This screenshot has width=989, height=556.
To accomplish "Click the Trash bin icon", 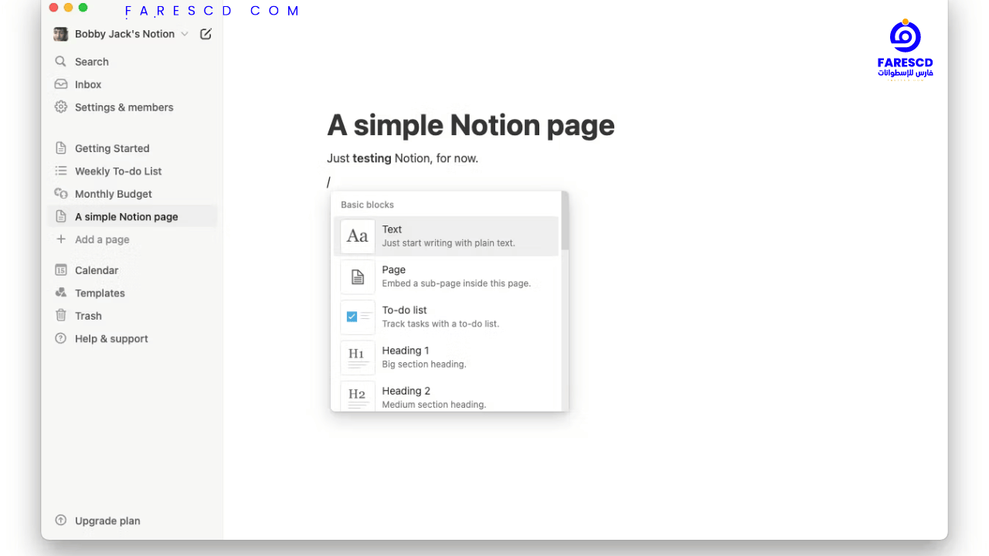I will [x=61, y=315].
